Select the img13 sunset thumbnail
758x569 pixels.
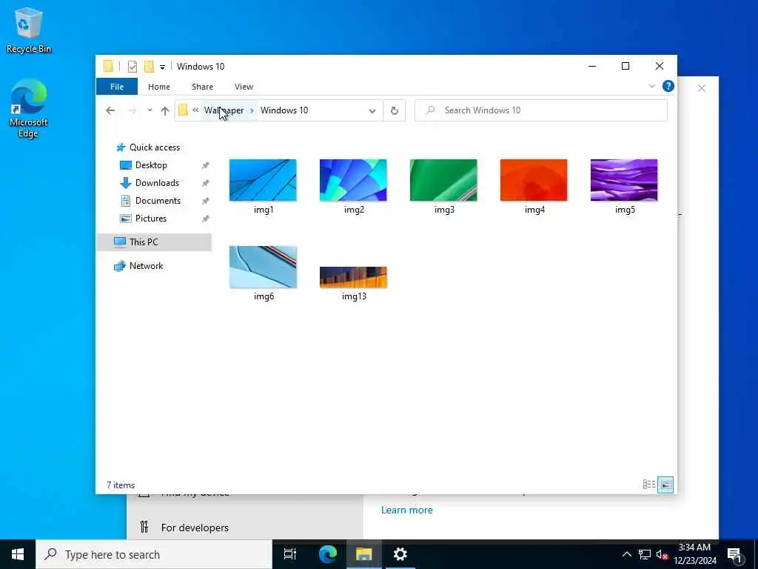click(x=353, y=277)
